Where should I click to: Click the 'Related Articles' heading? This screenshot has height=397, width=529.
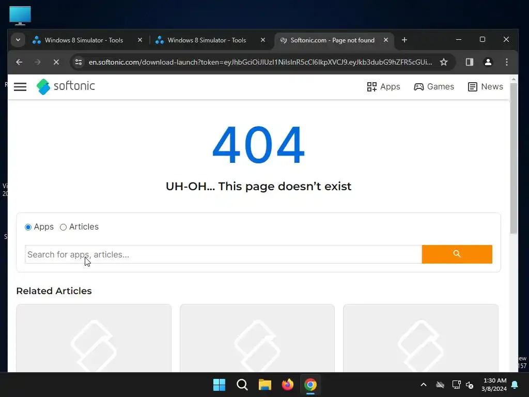point(54,291)
